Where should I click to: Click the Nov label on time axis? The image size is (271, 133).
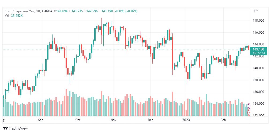(113, 120)
